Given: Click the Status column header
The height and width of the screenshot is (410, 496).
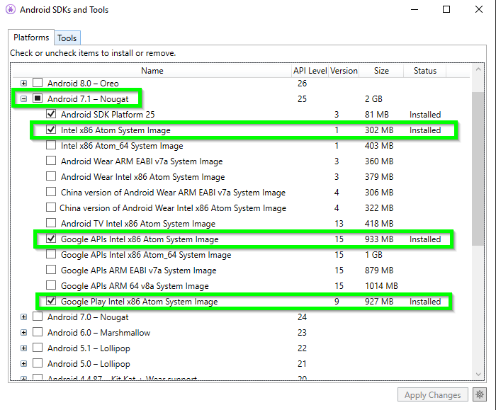Looking at the screenshot, I should [425, 71].
